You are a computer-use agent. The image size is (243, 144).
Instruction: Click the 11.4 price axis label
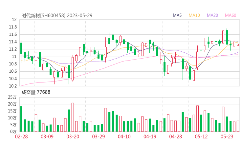click(13, 42)
